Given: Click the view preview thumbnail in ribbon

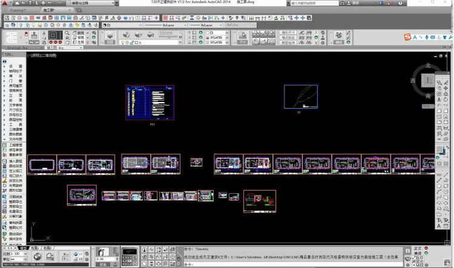Looking at the screenshot, I should 55,36.
